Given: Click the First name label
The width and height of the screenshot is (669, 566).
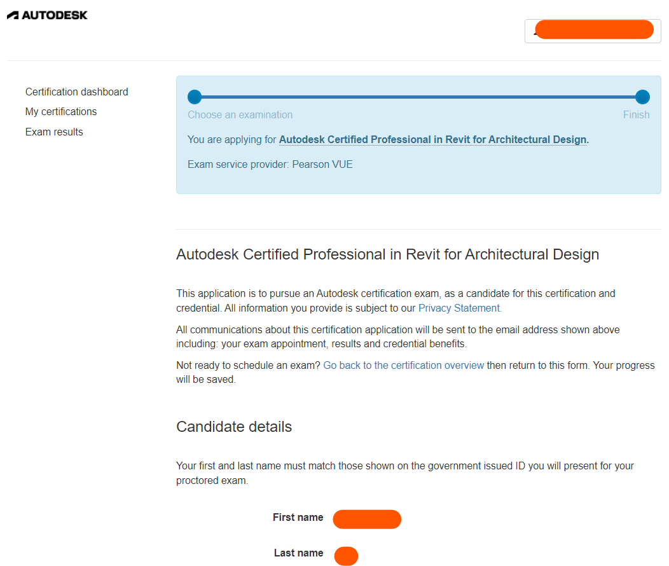Looking at the screenshot, I should [x=298, y=518].
